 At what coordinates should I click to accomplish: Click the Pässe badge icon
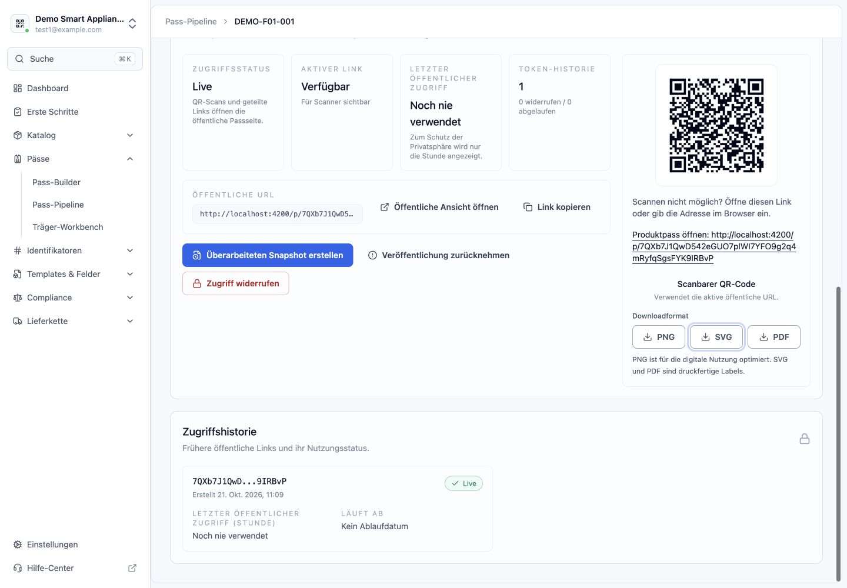[18, 159]
